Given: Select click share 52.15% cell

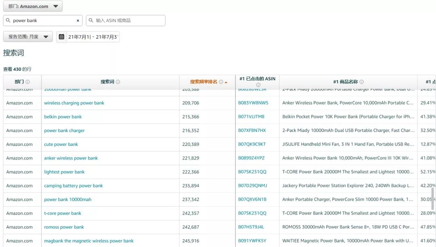Looking at the screenshot, I should 428,172.
